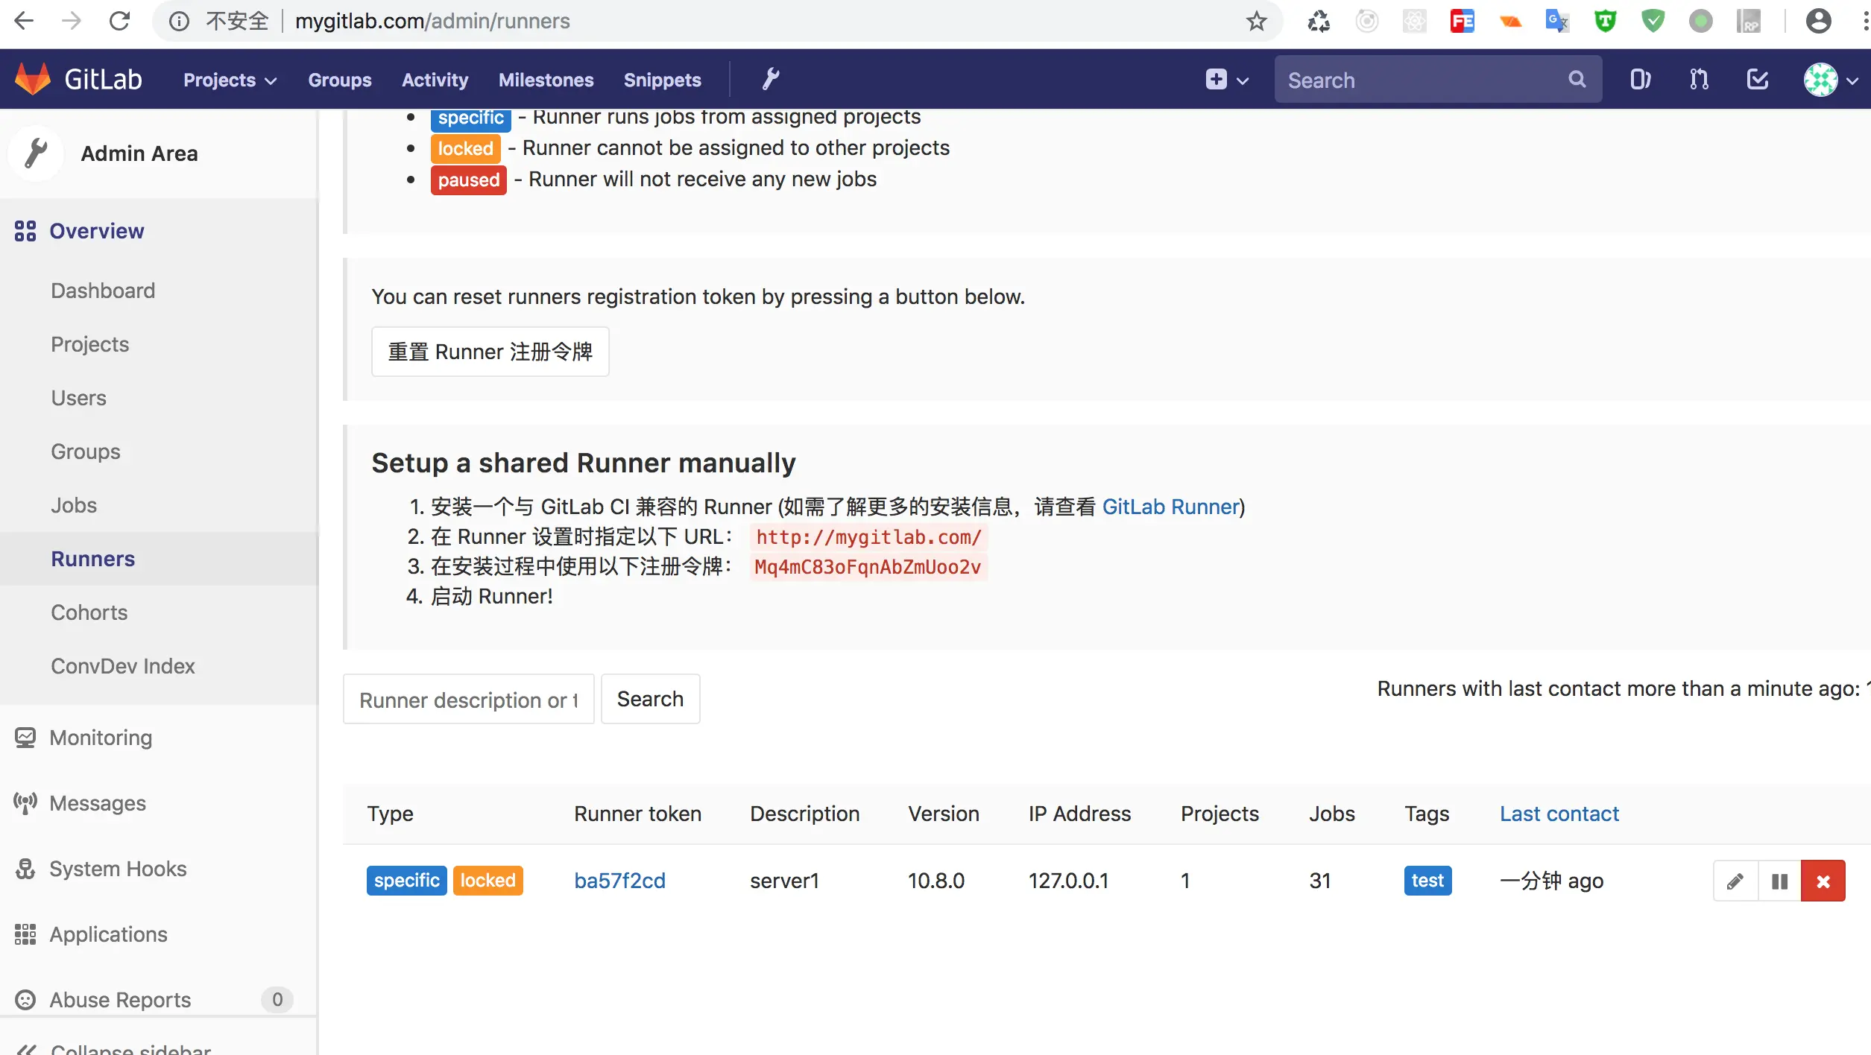Click the Runner description search field

468,700
